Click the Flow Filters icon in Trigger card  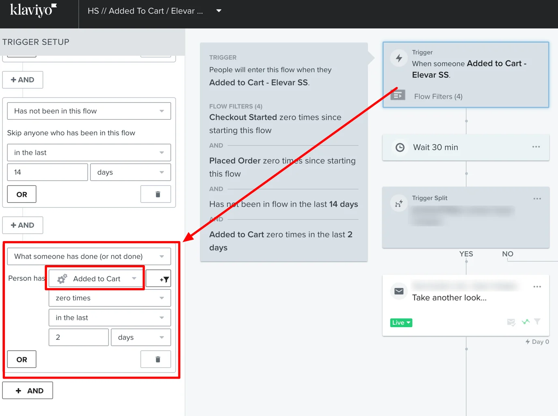(x=398, y=95)
